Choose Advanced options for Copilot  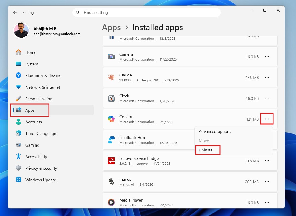[x=215, y=131]
